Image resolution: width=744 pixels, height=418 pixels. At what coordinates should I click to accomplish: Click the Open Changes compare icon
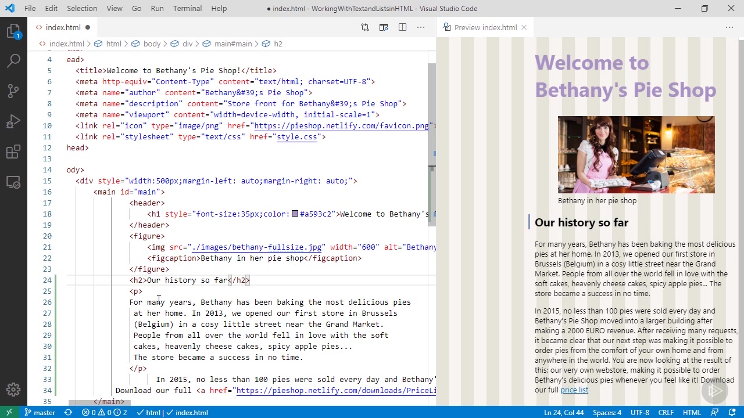pos(365,27)
